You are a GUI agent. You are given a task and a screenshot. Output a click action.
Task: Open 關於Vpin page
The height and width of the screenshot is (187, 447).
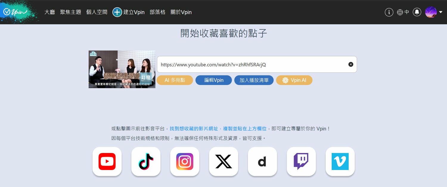tap(181, 12)
